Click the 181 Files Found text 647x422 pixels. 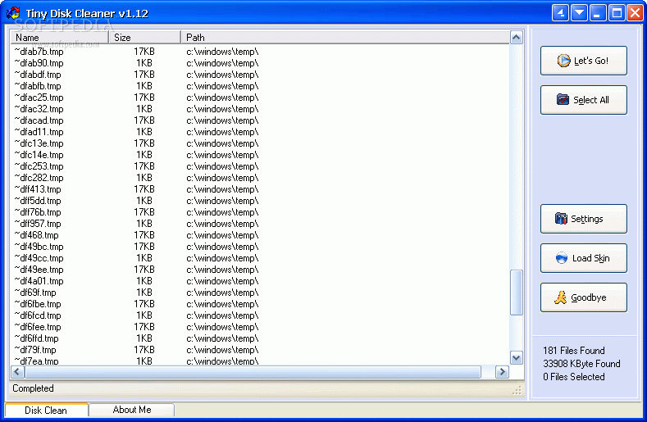573,351
